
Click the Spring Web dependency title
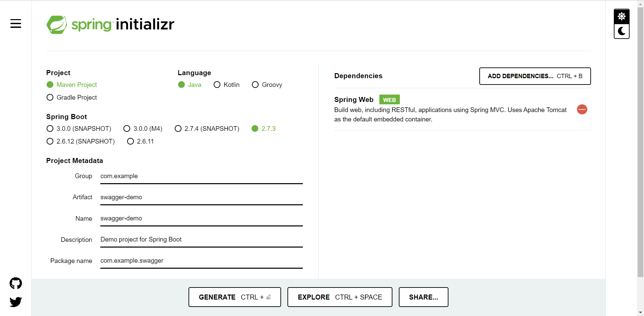[x=354, y=100]
